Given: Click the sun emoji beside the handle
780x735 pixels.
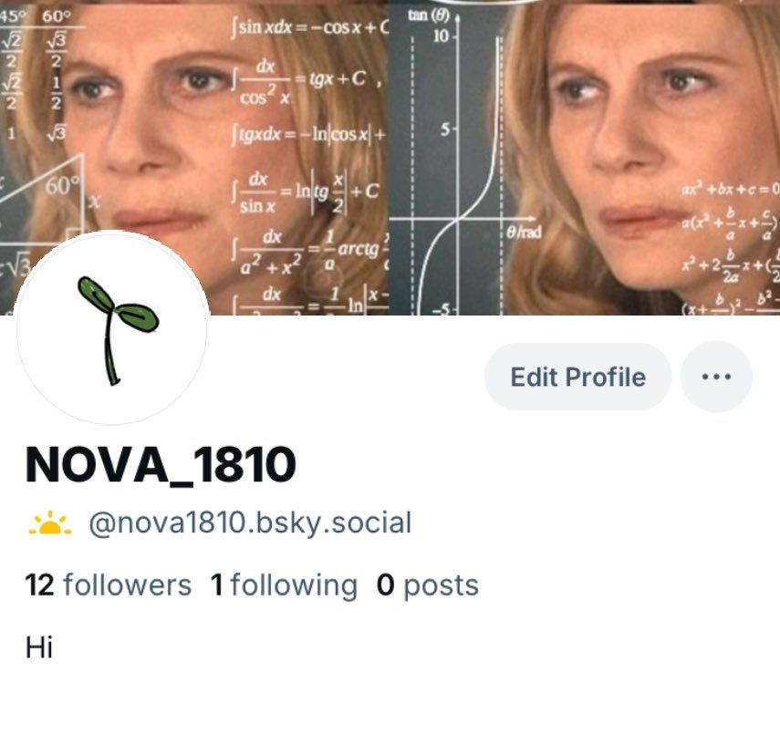Looking at the screenshot, I should pyautogui.click(x=50, y=523).
